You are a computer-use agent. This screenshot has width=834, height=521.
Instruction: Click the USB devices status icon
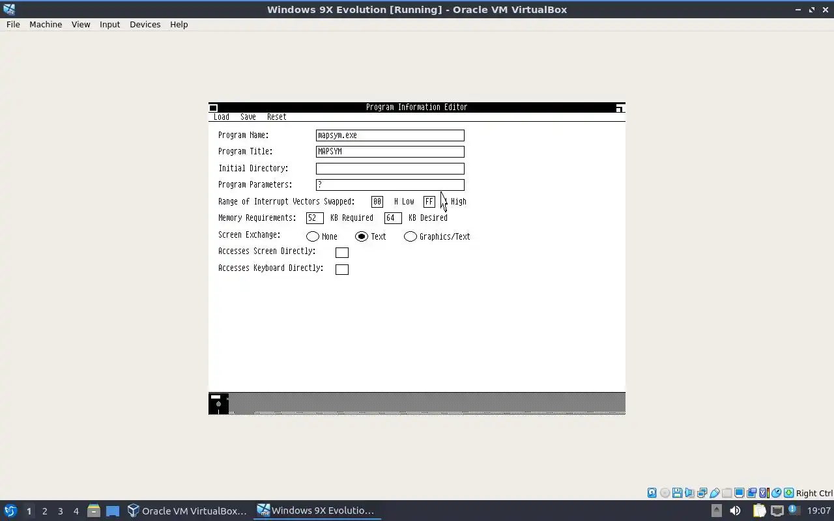point(714,493)
